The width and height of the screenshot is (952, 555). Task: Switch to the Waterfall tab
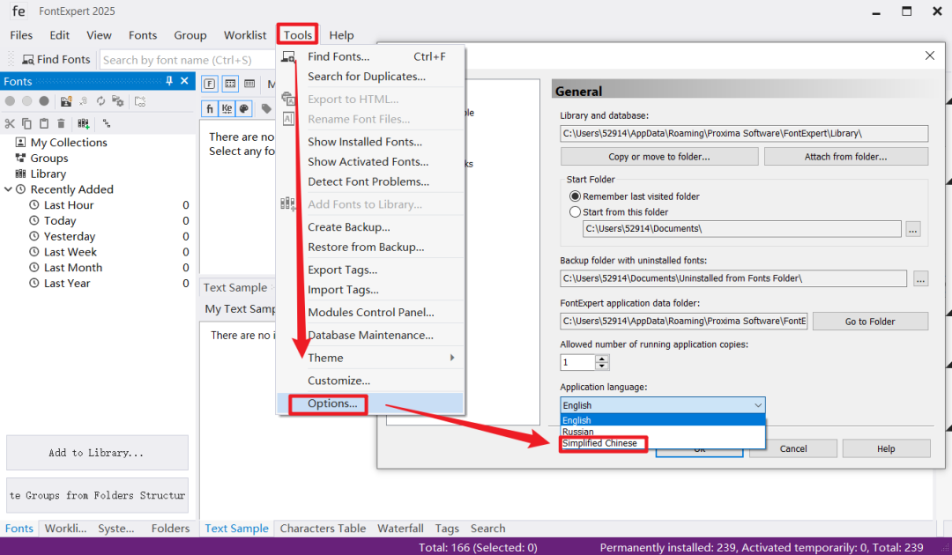tap(400, 529)
